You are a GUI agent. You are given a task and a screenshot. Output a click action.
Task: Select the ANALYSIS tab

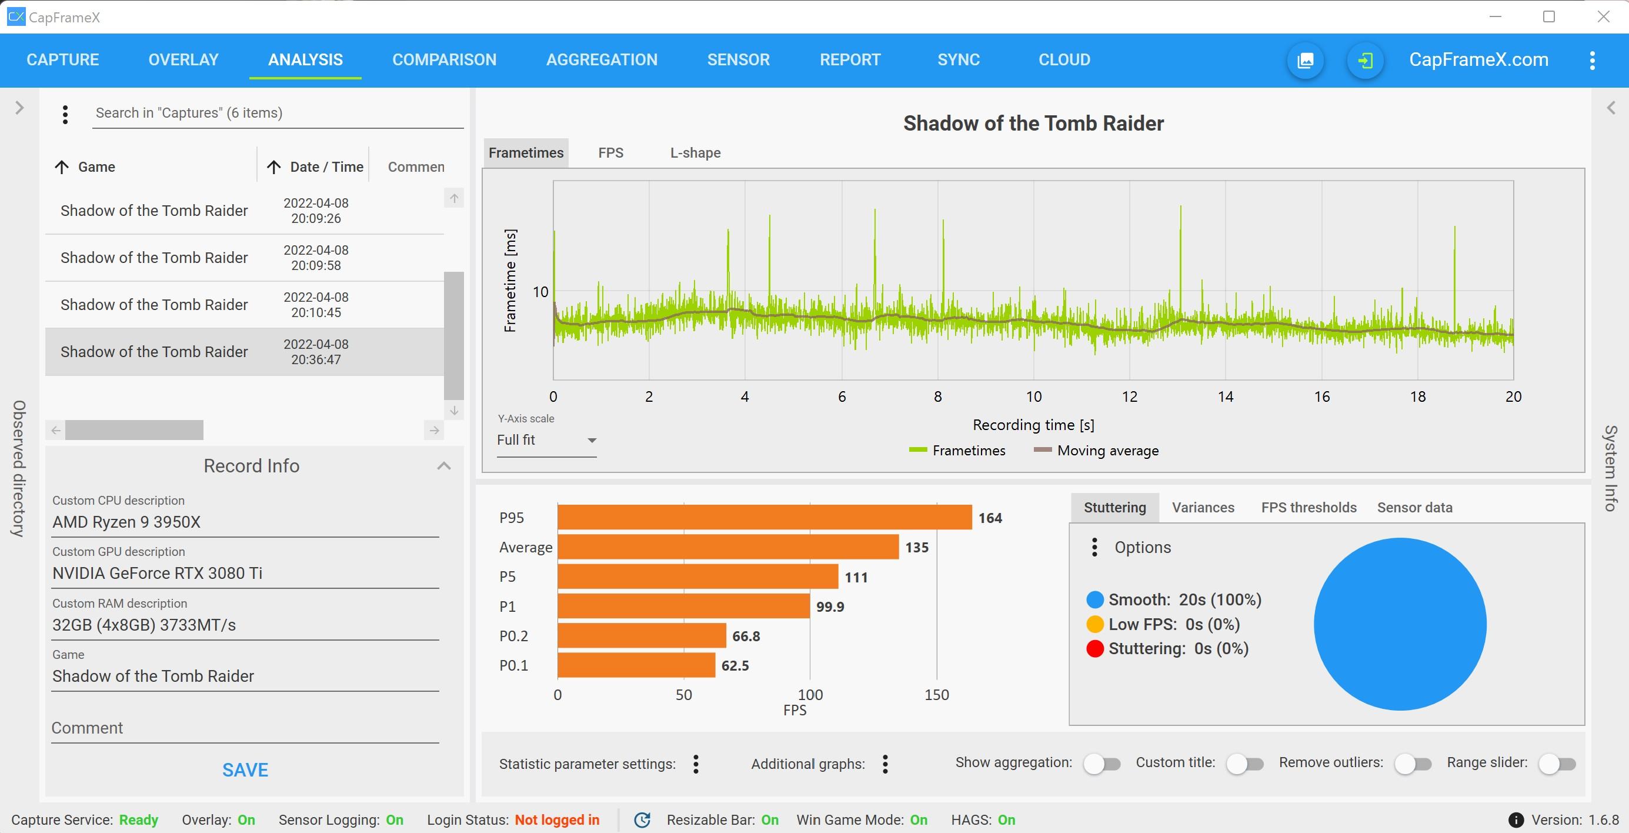(305, 60)
